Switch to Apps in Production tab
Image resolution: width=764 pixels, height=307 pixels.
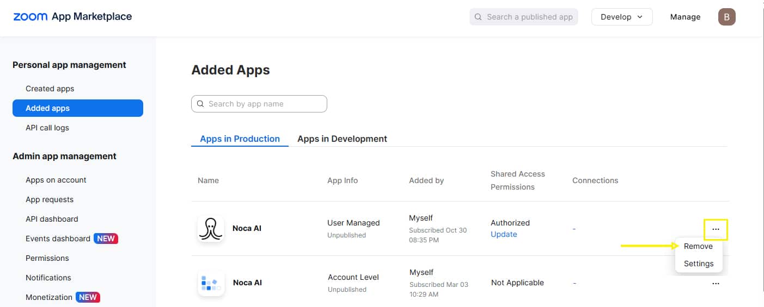pos(240,139)
